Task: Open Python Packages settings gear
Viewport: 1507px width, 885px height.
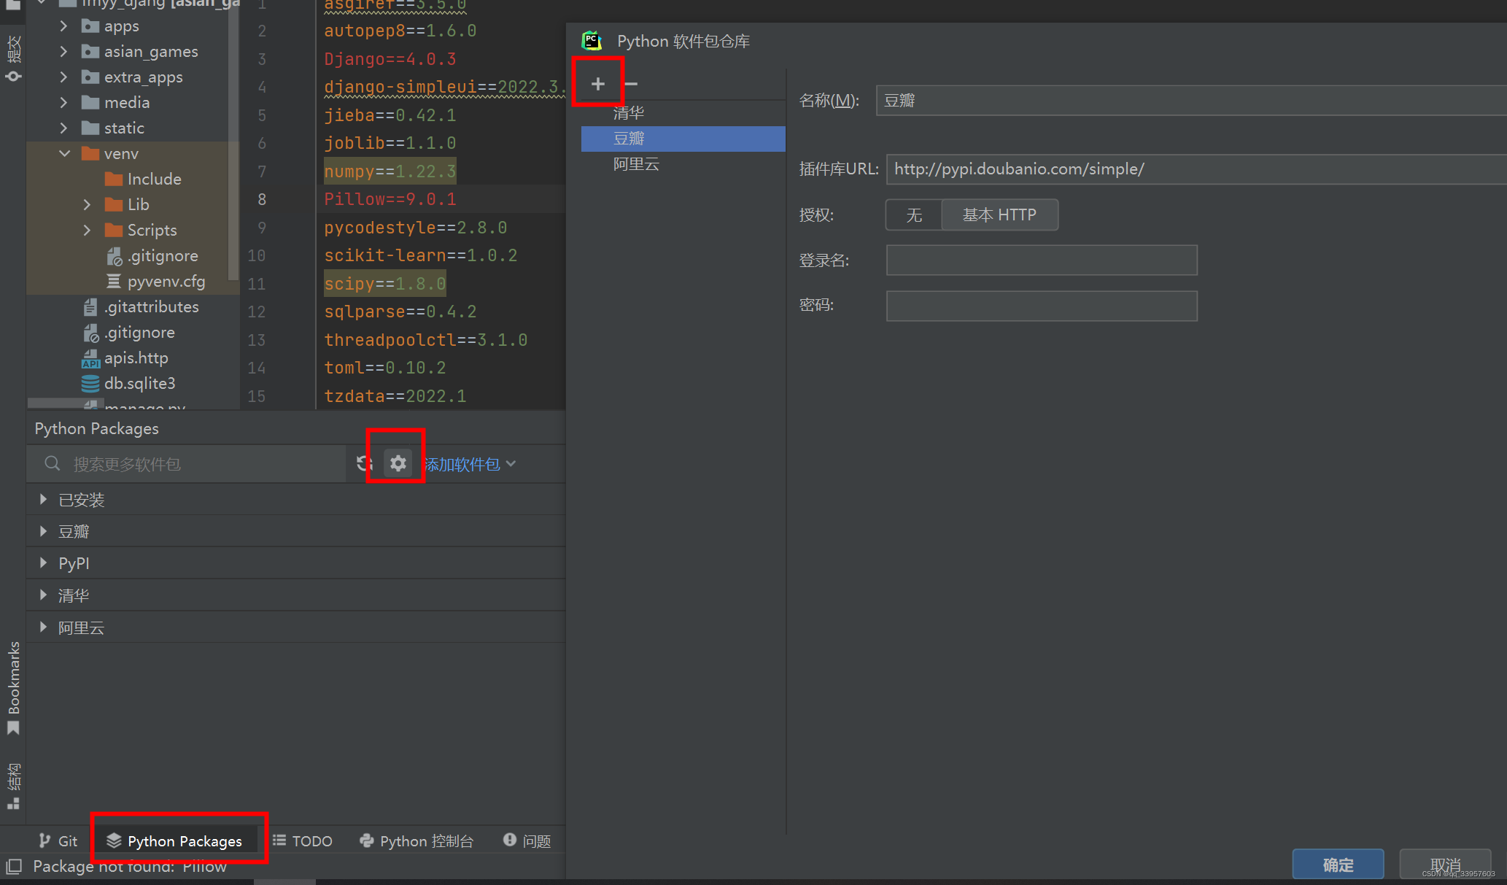Action: 398,463
